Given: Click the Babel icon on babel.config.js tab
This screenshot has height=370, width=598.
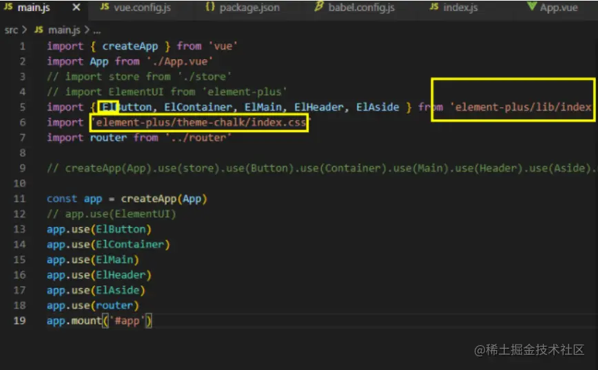Looking at the screenshot, I should coord(319,6).
